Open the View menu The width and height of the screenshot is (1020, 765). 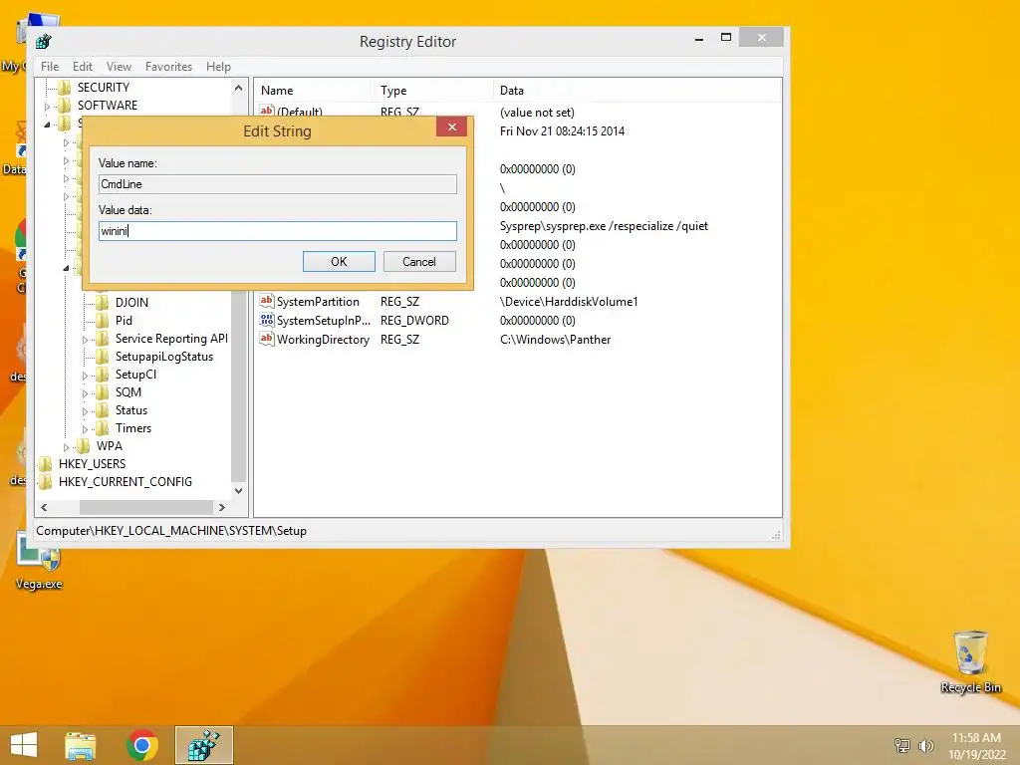pos(120,67)
